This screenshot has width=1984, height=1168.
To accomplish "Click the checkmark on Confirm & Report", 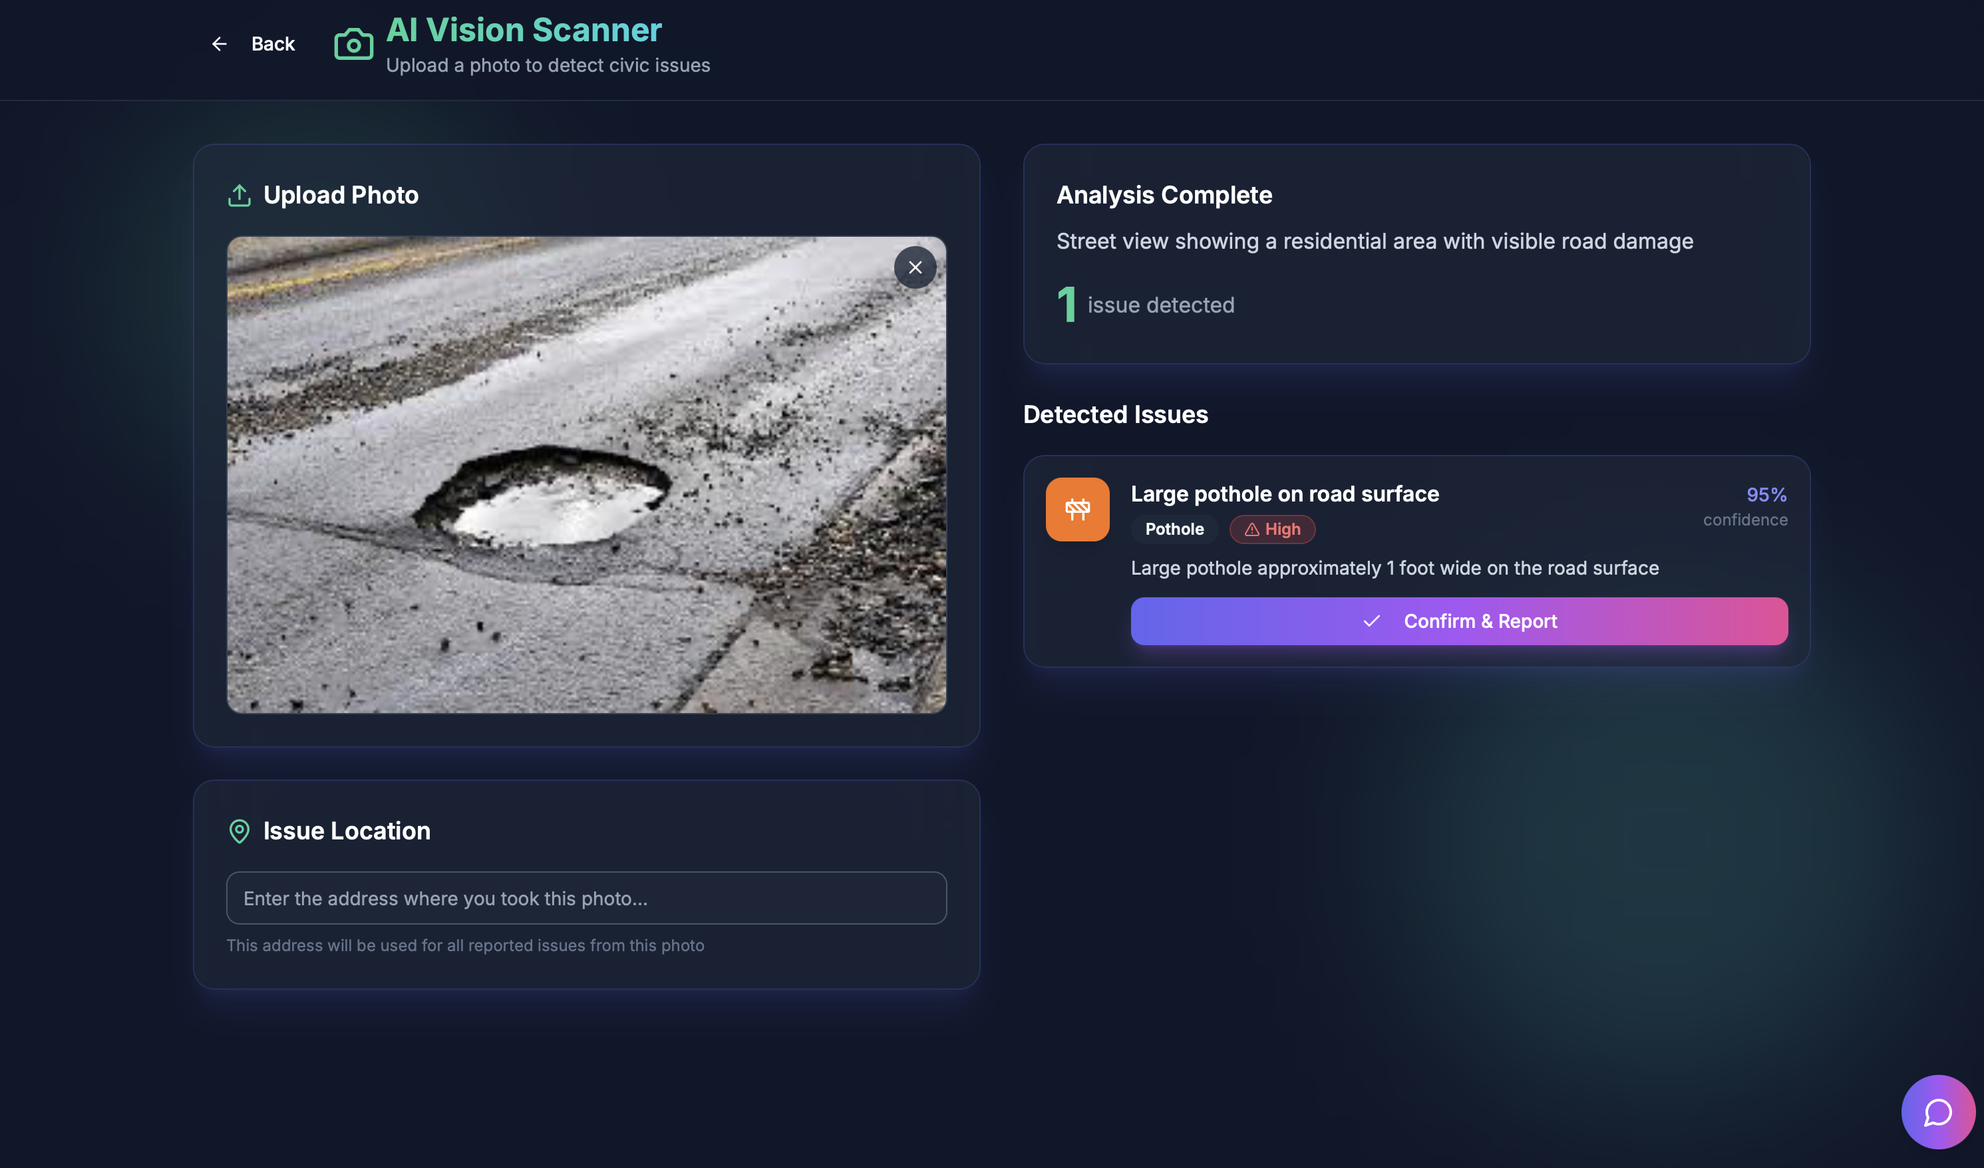I will (1371, 621).
